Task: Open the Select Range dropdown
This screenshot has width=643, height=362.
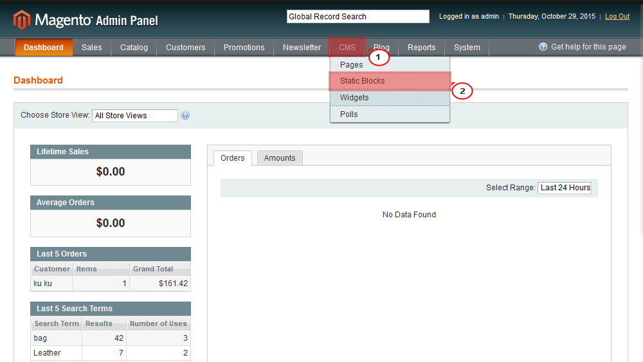Action: (x=565, y=188)
